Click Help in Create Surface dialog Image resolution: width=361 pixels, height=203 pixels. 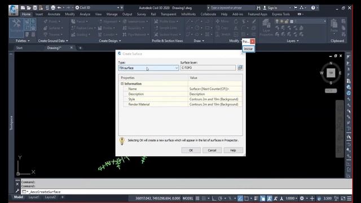click(233, 151)
